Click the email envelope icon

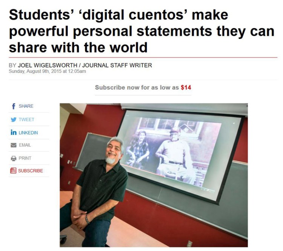[x=14, y=145]
